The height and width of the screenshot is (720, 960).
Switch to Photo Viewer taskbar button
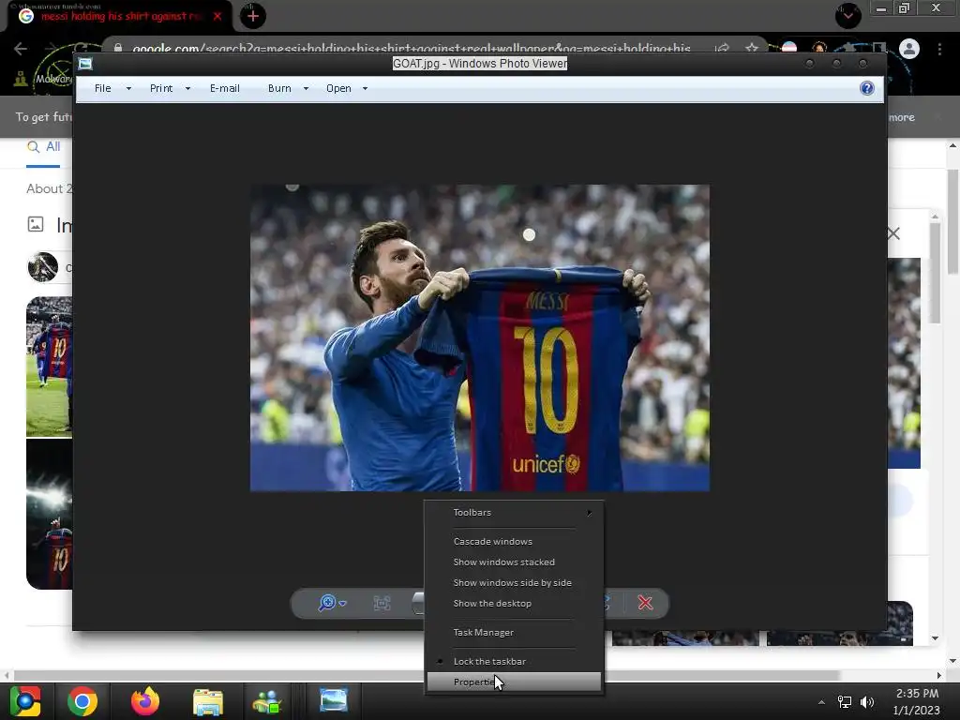[334, 700]
